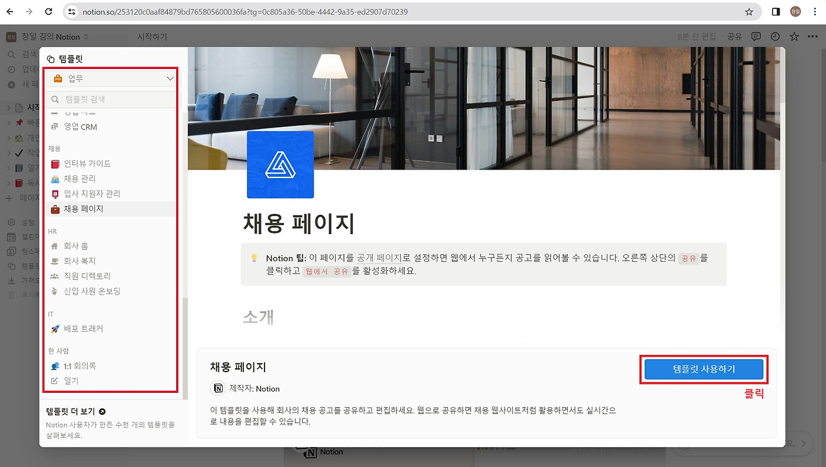The image size is (826, 467).
Task: Open the 창일 김의 Notion workspace switcher
Action: click(x=48, y=37)
